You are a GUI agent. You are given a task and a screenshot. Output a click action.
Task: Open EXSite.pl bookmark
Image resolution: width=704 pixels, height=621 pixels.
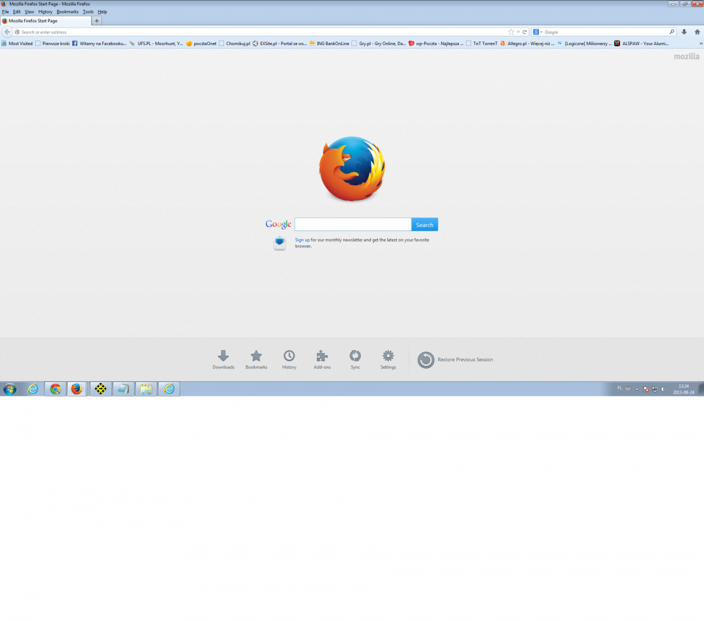click(279, 43)
